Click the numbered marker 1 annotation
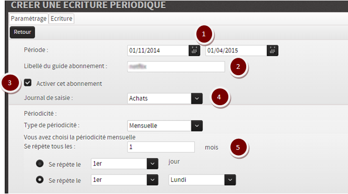The width and height of the screenshot is (348, 194). click(204, 34)
